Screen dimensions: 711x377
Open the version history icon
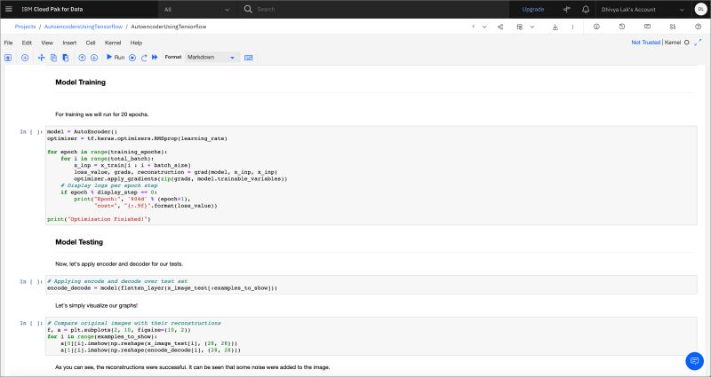click(622, 27)
